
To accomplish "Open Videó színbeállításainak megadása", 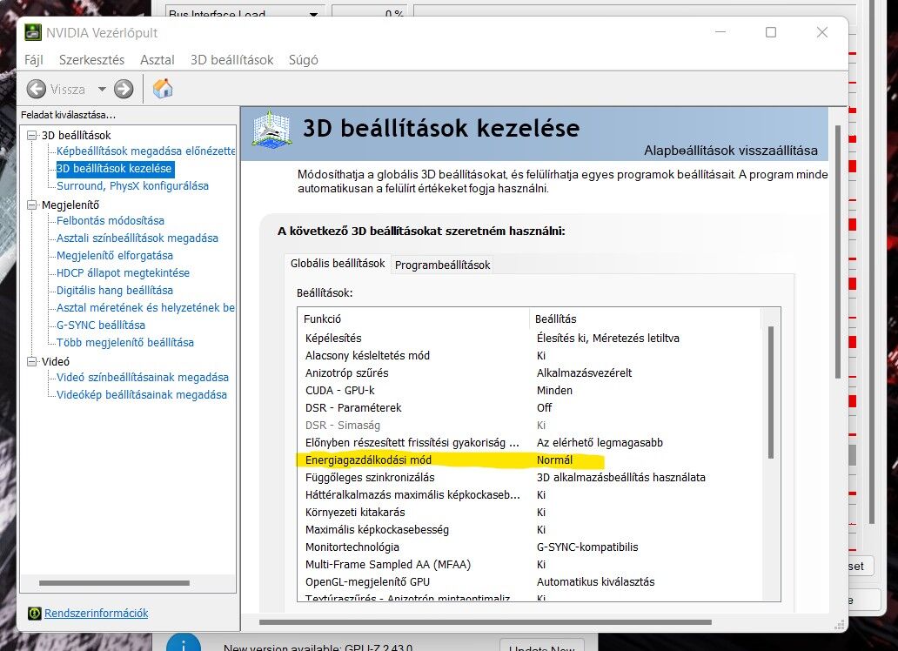I will point(142,378).
